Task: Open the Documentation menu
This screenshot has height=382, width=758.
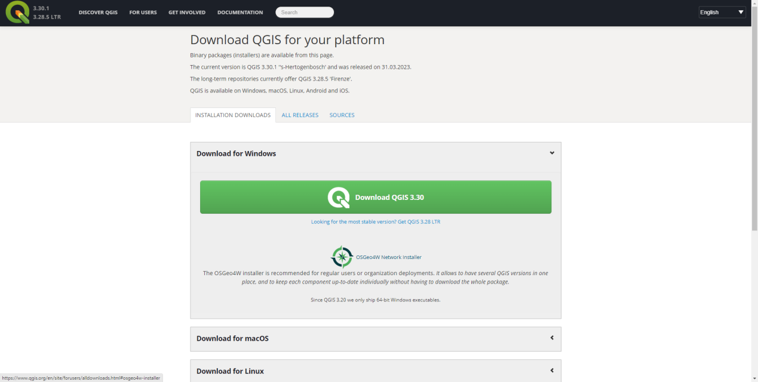Action: pos(240,13)
